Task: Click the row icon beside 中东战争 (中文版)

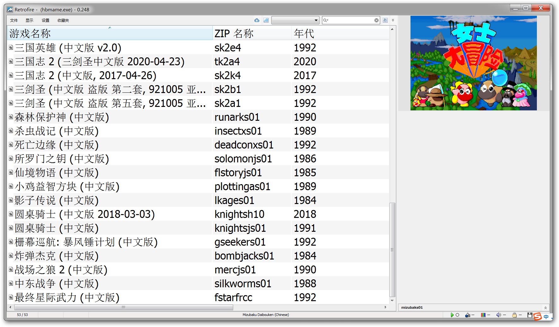Action: point(11,283)
